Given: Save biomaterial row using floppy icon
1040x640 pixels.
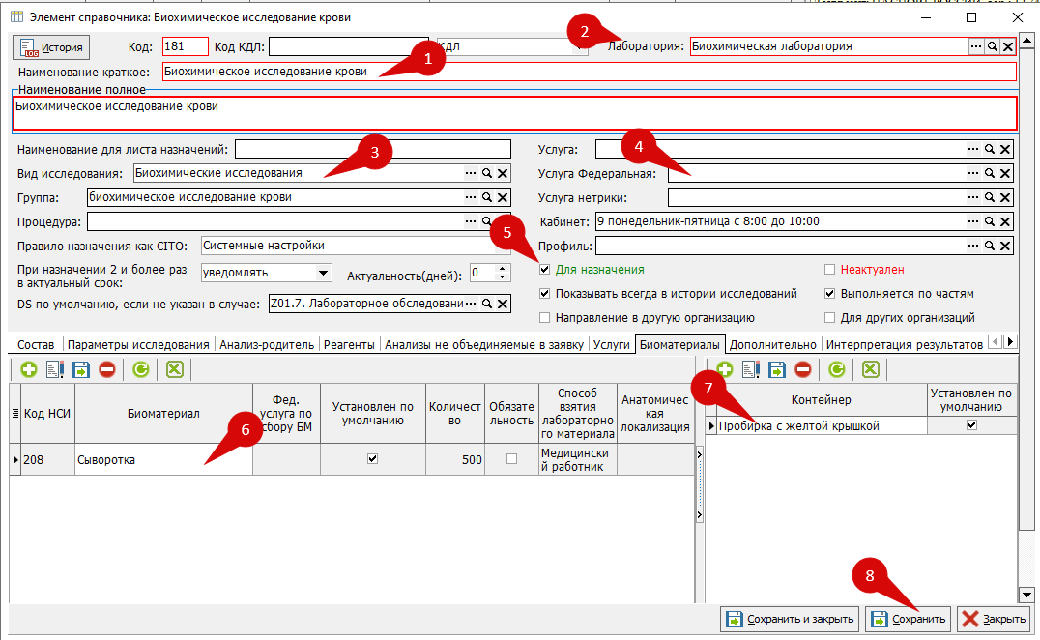Looking at the screenshot, I should pyautogui.click(x=81, y=369).
